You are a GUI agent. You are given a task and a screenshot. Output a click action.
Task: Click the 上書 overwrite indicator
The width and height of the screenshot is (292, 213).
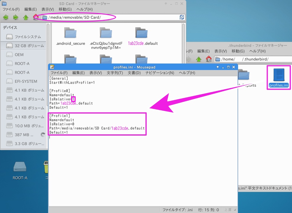[228, 210]
